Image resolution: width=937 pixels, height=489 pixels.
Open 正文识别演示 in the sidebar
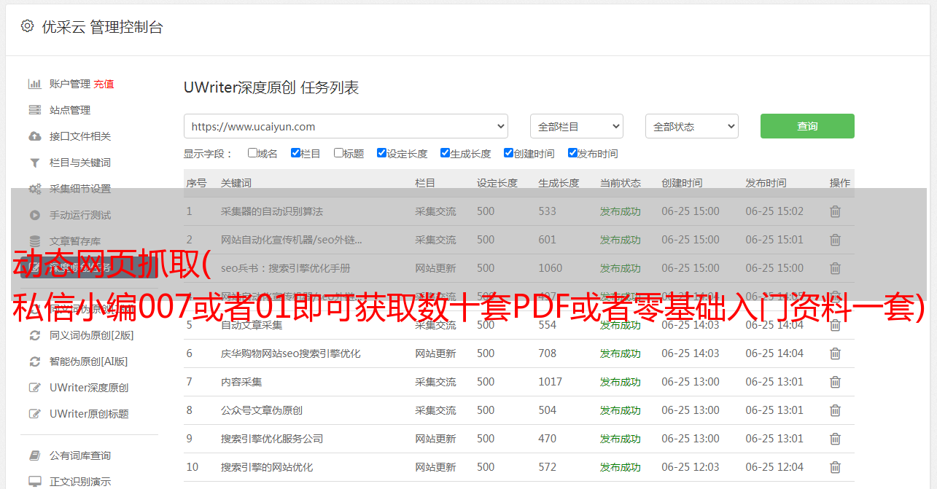(x=80, y=482)
